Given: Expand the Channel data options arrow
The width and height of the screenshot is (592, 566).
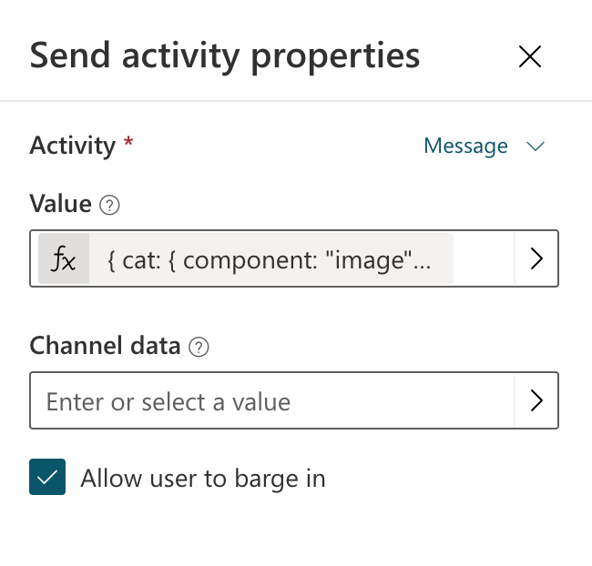Looking at the screenshot, I should [536, 400].
